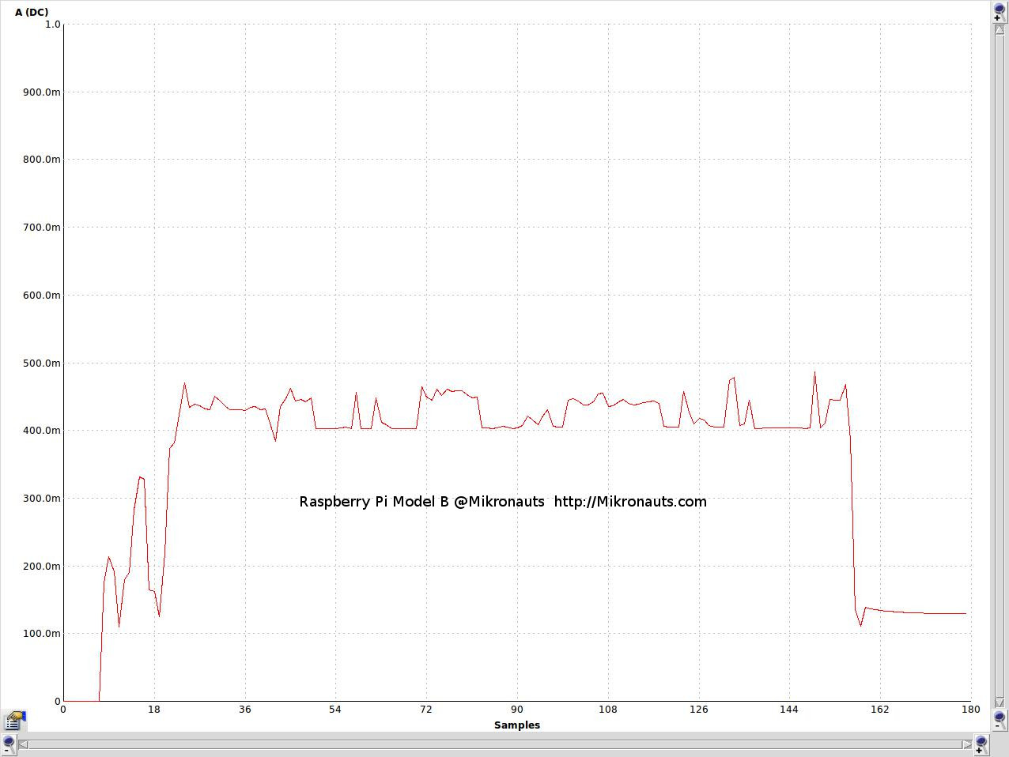Click the '300.0m' y-axis label

pyautogui.click(x=42, y=499)
